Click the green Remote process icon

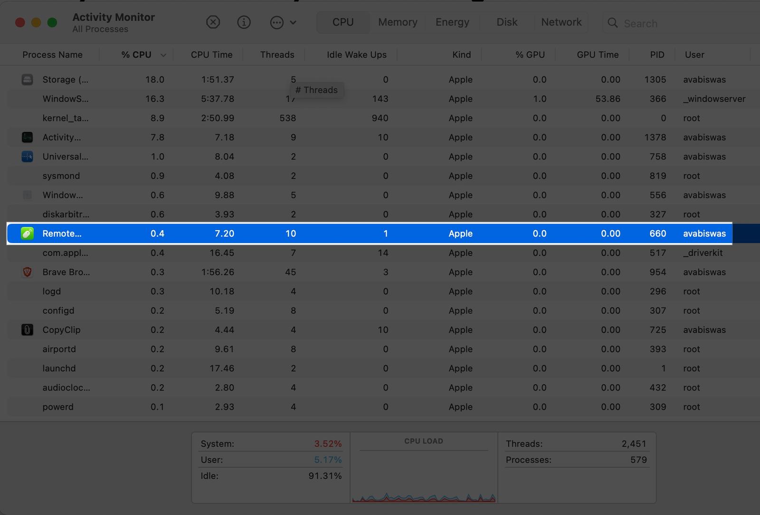pos(28,234)
